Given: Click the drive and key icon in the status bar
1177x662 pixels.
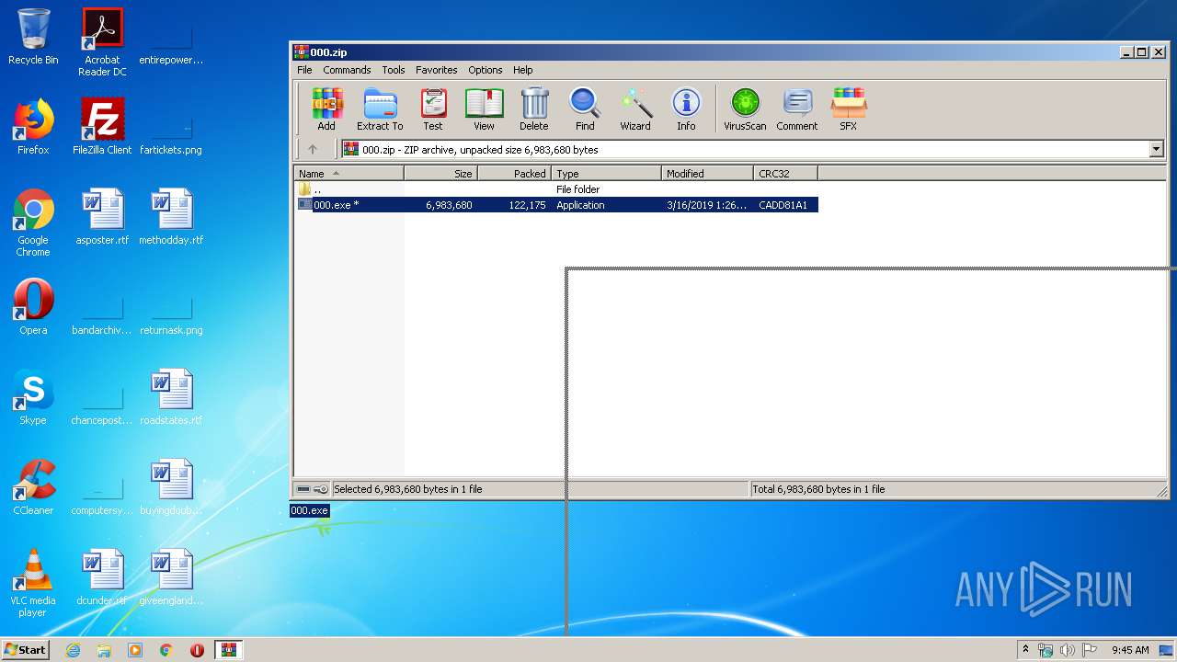Looking at the screenshot, I should click(x=312, y=489).
